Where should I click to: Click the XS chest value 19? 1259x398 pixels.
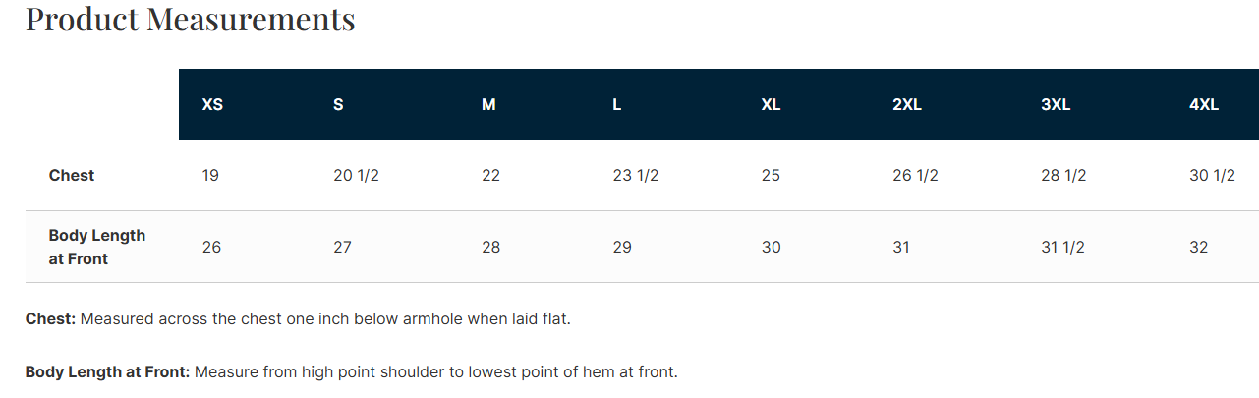coord(210,175)
